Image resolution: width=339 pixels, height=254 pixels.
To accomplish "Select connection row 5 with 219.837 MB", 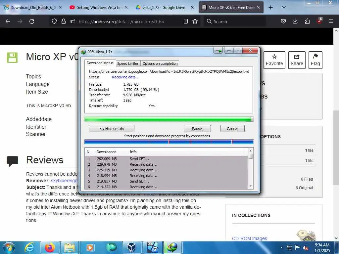I will [x=166, y=181].
